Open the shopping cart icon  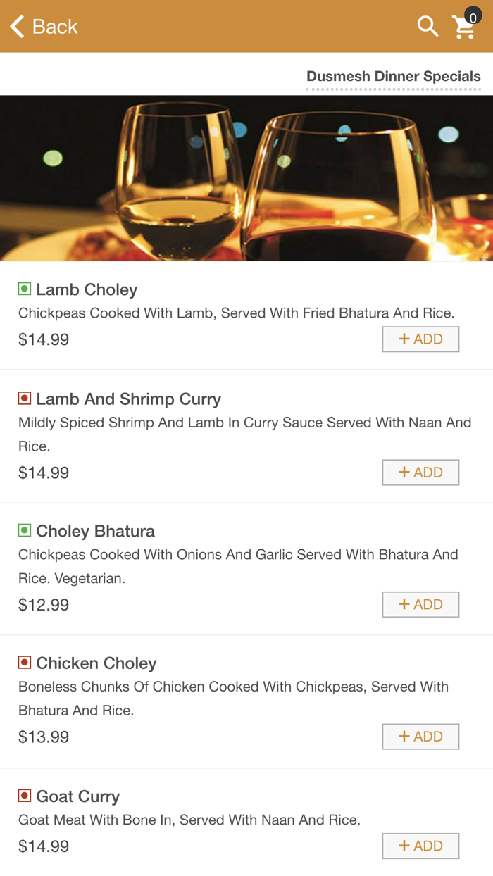pos(463,28)
